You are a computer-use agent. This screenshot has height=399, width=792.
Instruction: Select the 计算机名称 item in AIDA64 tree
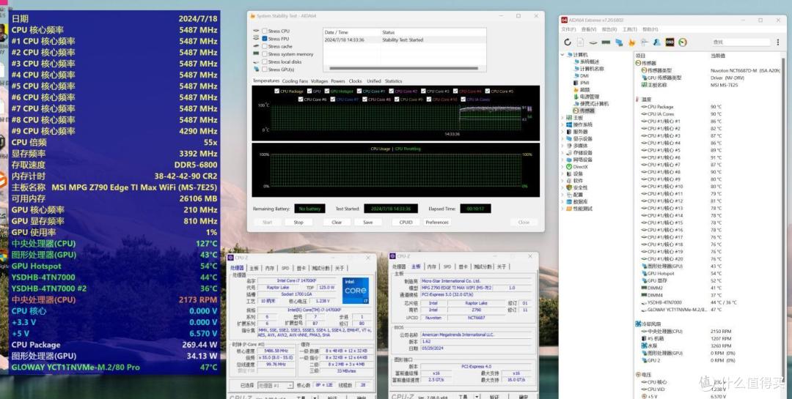tap(588, 69)
